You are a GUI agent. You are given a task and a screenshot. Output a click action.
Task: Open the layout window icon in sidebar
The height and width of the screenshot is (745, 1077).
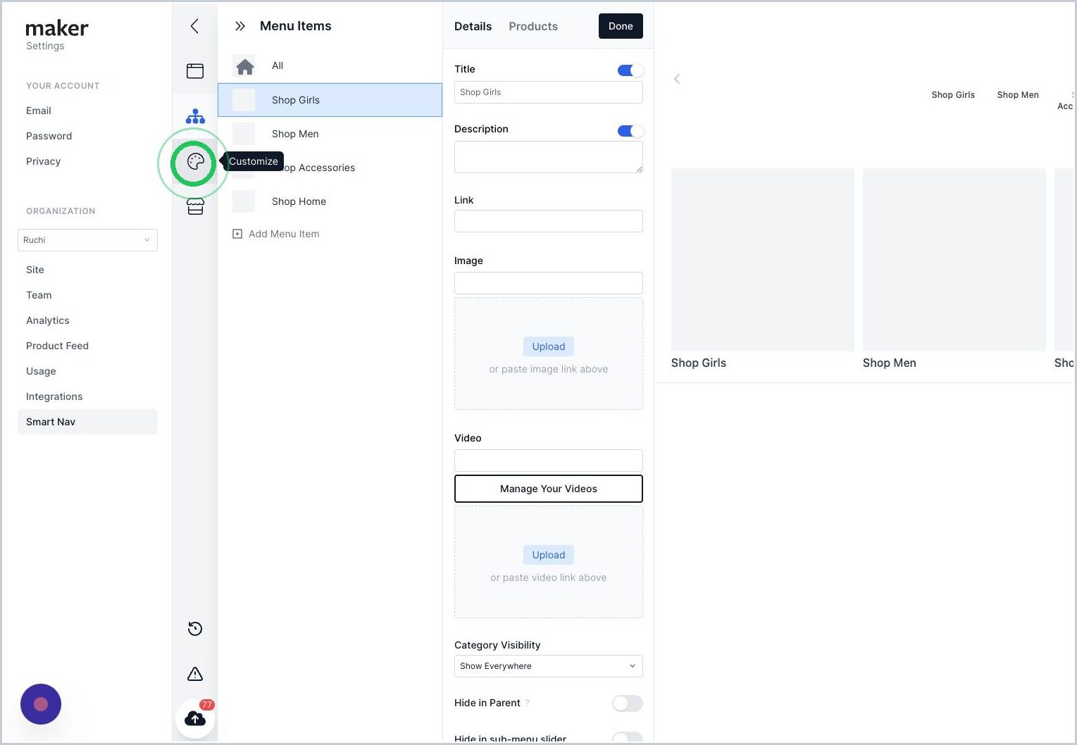click(195, 71)
